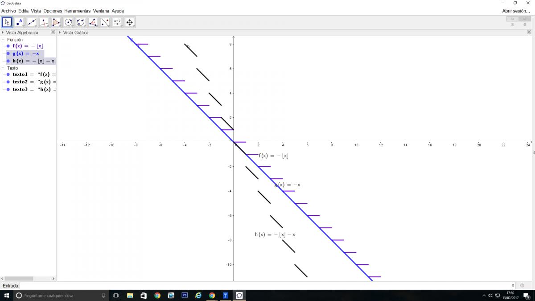Select the Ellipse conic tool

(80, 22)
